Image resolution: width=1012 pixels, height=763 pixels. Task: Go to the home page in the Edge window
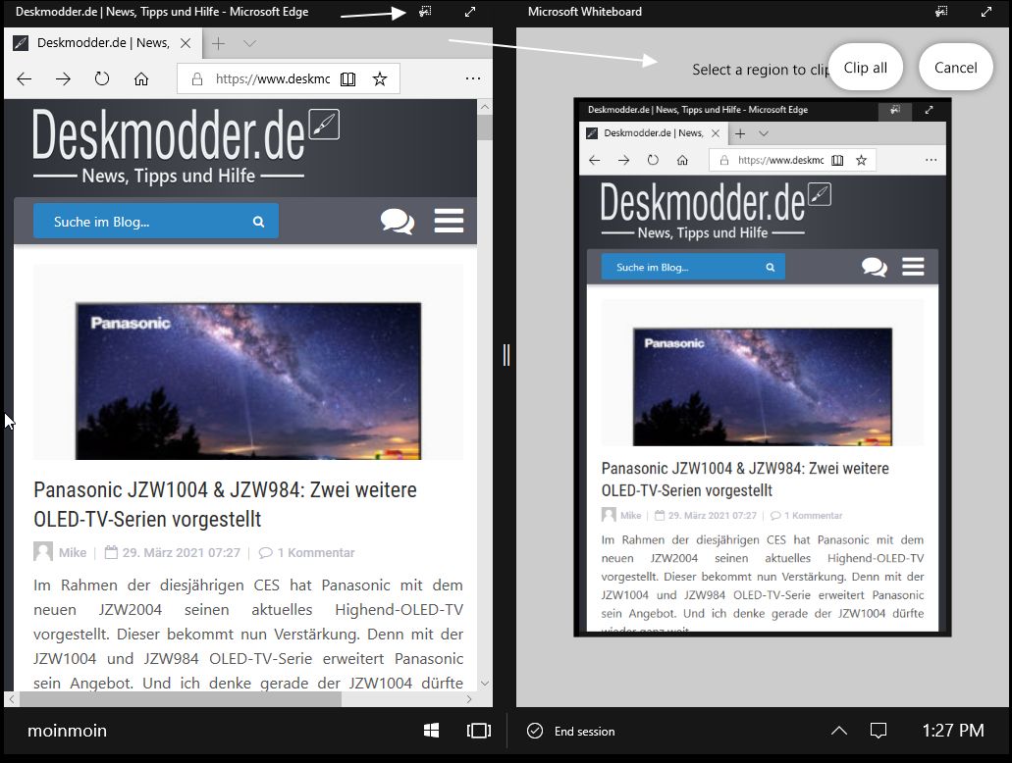[141, 78]
